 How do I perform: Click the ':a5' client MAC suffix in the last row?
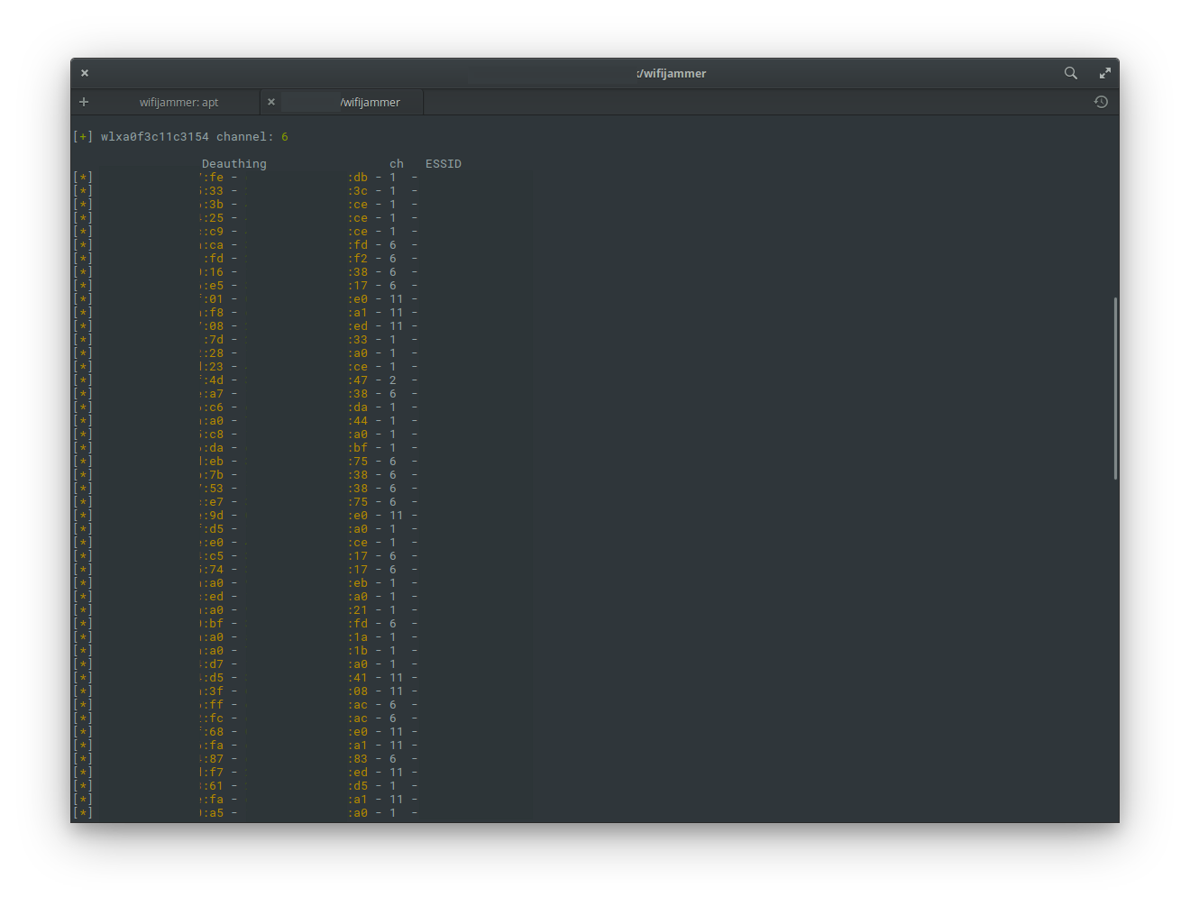click(213, 813)
